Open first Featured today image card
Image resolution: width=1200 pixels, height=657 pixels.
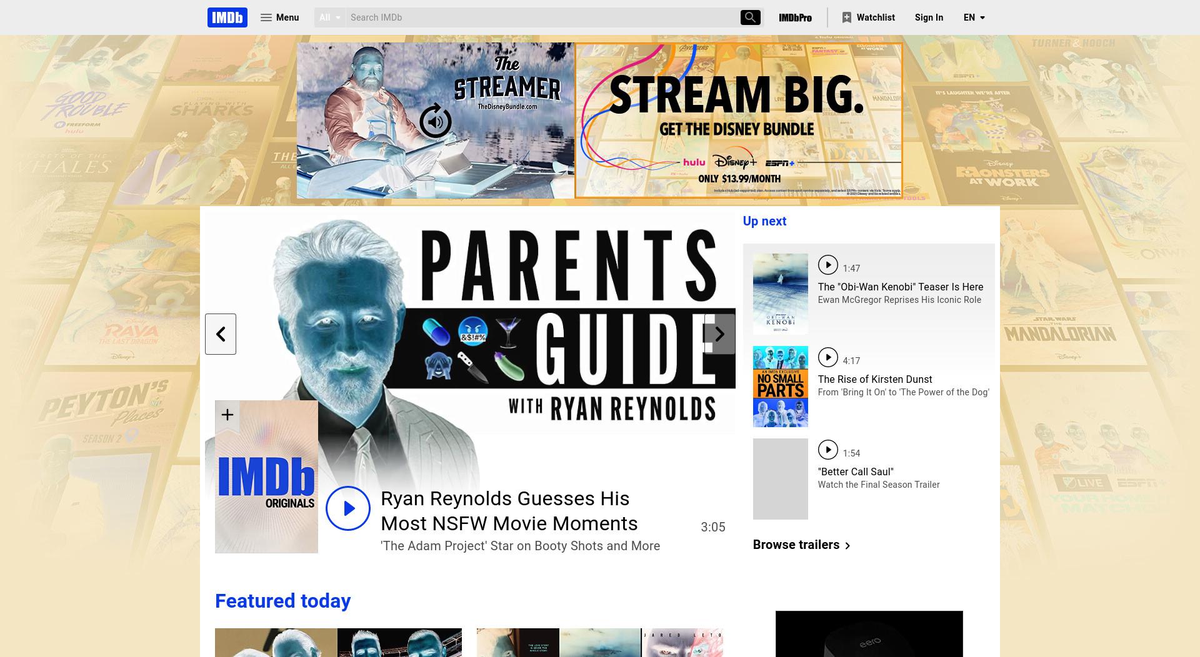point(338,643)
